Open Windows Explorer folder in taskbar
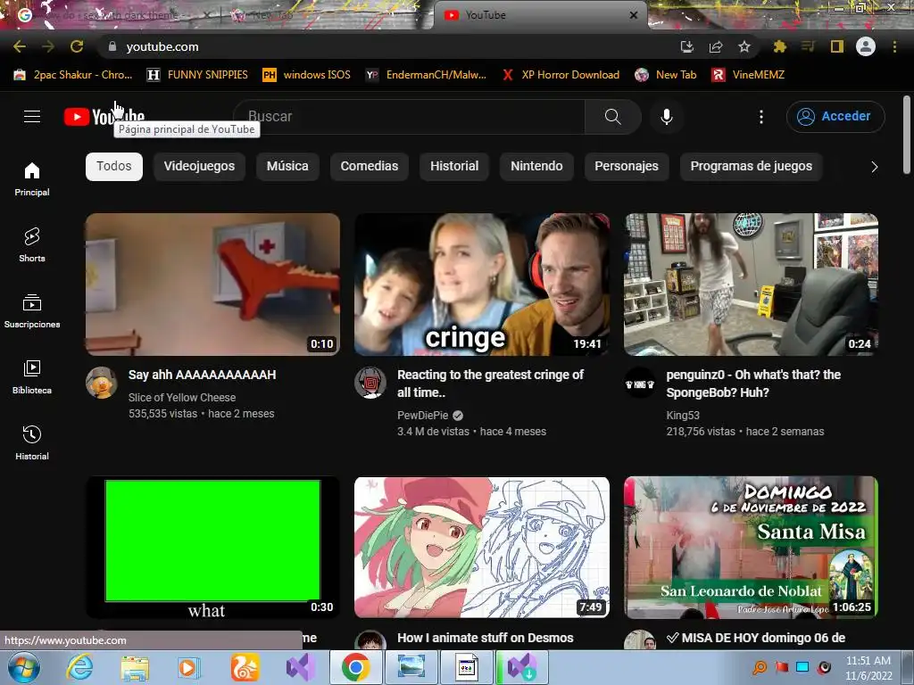Image resolution: width=914 pixels, height=685 pixels. pyautogui.click(x=135, y=667)
